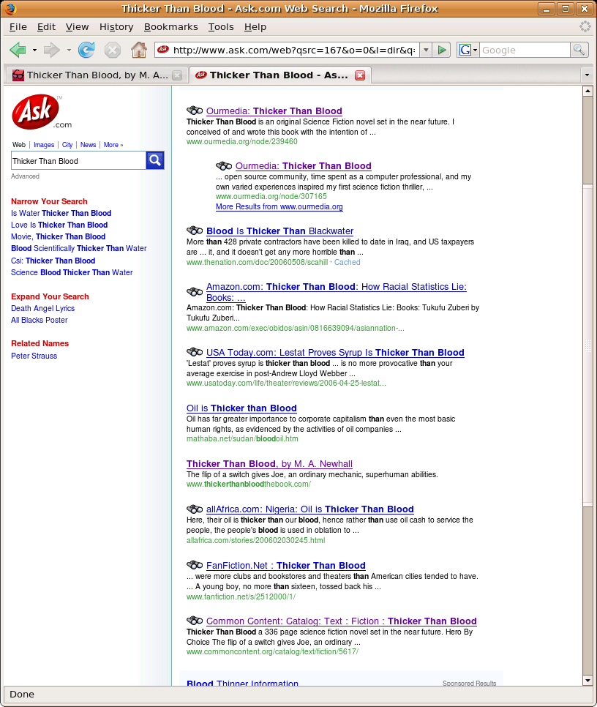
Task: Open Blood Is Thicker Than Blackwater result title
Action: click(279, 231)
